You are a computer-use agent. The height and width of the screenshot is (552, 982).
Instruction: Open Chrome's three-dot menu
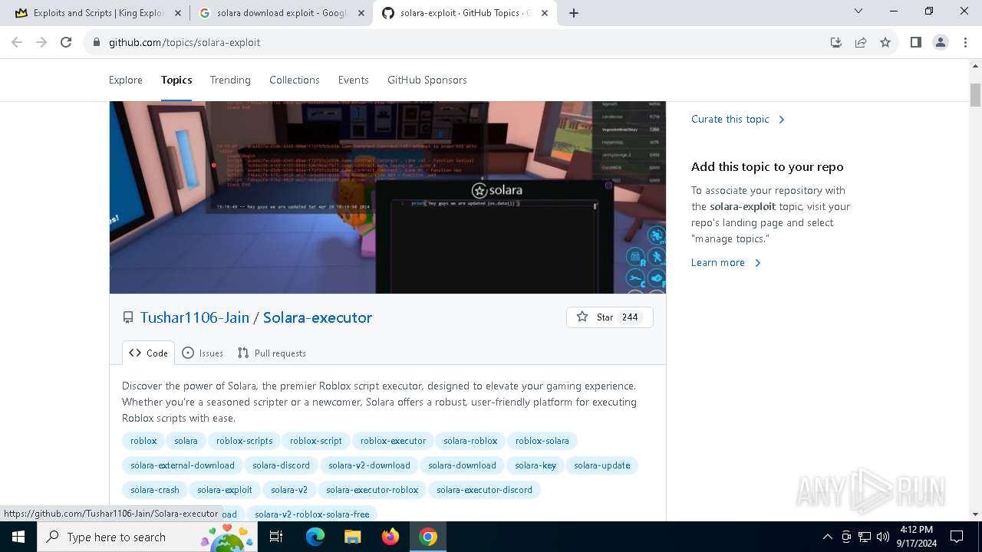[x=964, y=42]
